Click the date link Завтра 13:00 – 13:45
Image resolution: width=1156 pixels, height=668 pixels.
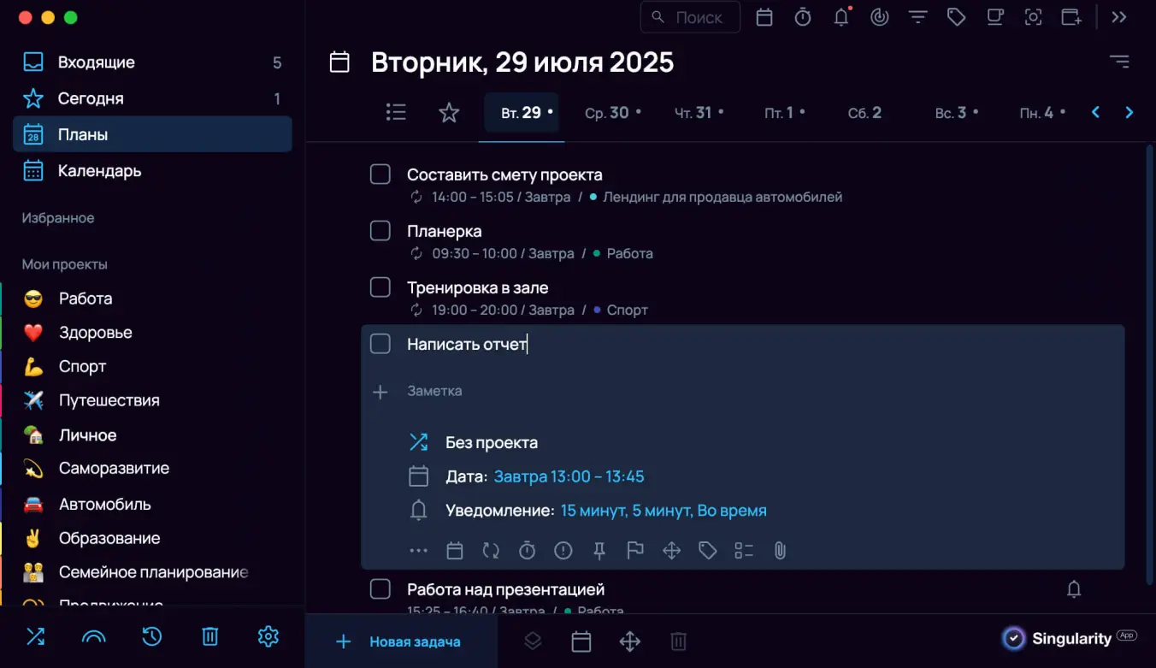tap(569, 476)
